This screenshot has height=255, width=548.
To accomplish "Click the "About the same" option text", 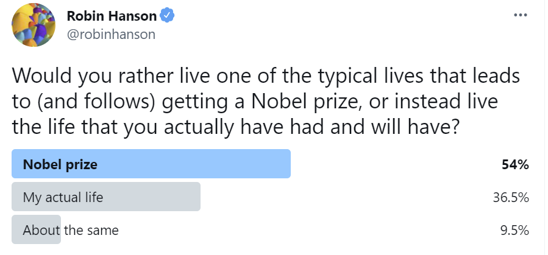I will pyautogui.click(x=71, y=230).
